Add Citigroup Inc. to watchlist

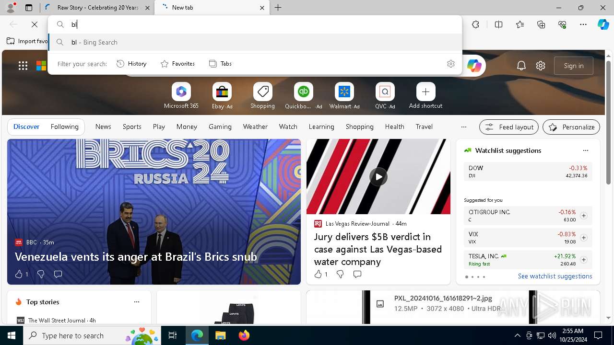click(583, 216)
